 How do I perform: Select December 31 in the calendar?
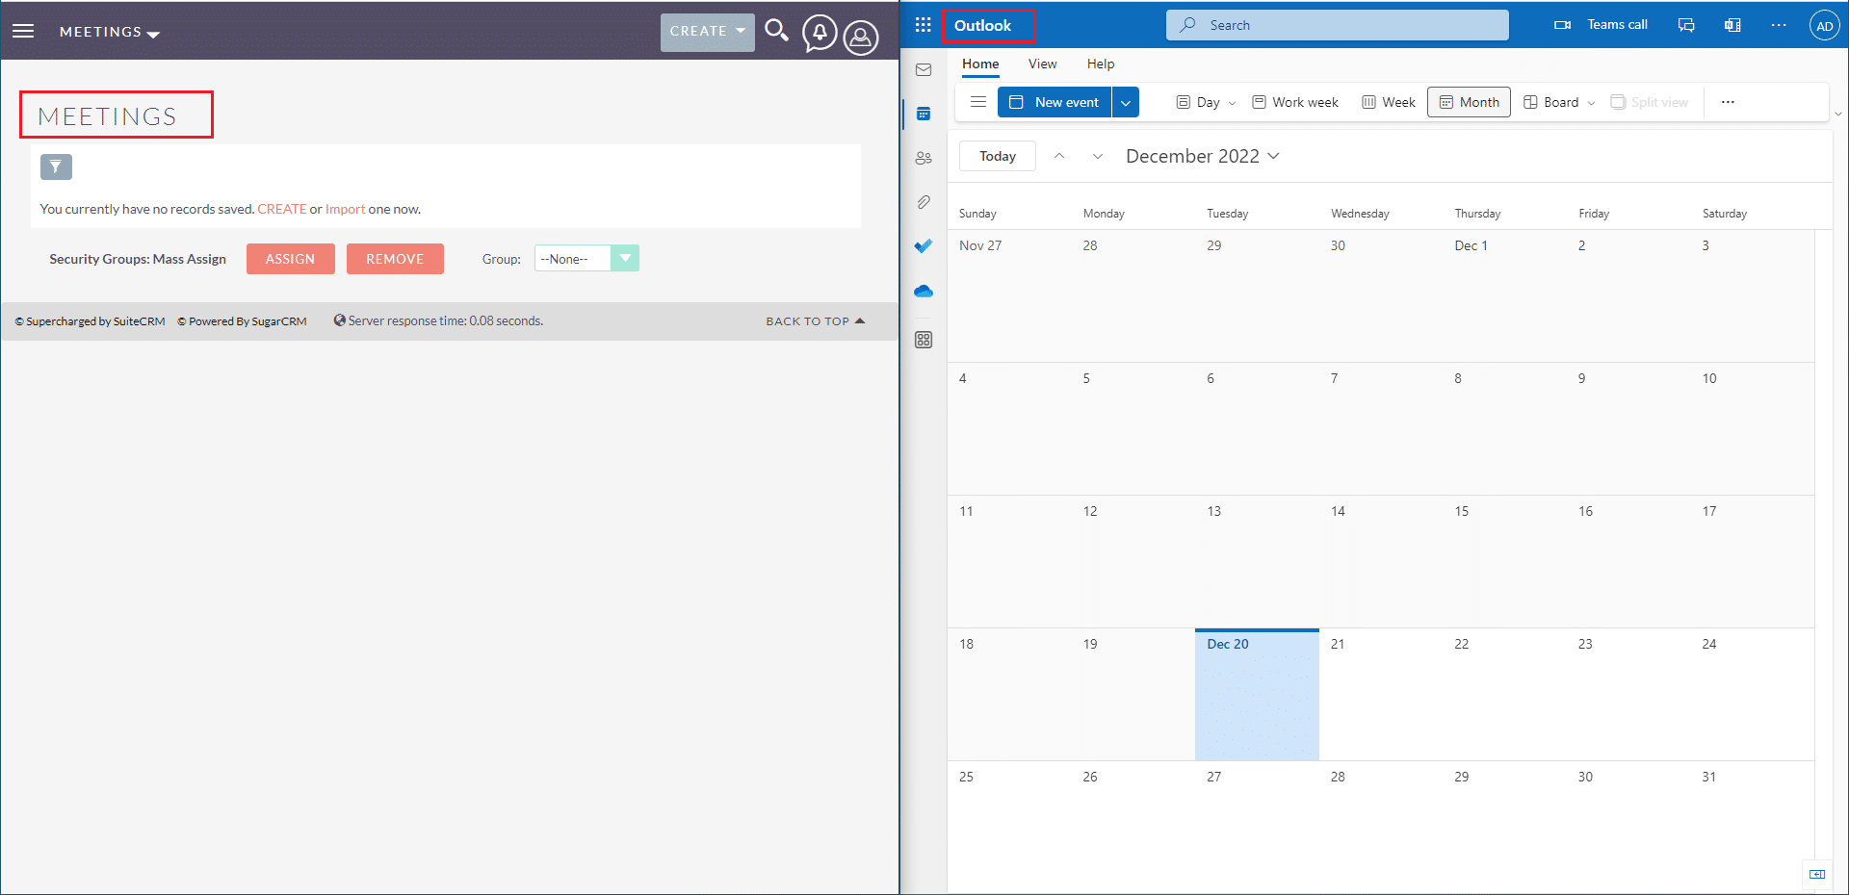tap(1752, 828)
